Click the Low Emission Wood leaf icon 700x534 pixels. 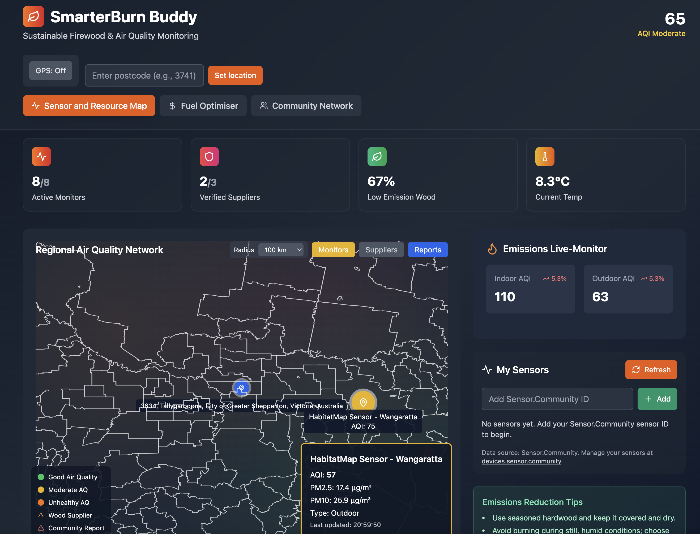click(x=377, y=156)
